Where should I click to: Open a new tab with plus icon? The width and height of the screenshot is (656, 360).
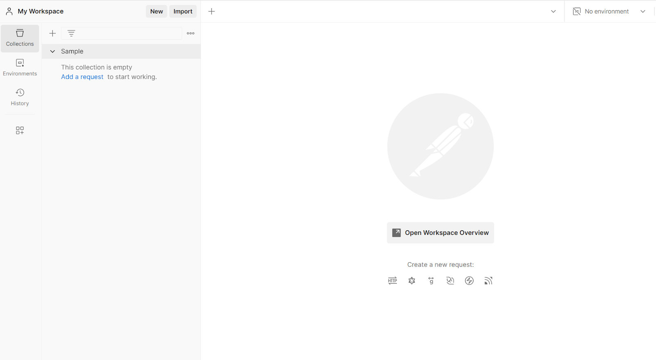tap(212, 11)
